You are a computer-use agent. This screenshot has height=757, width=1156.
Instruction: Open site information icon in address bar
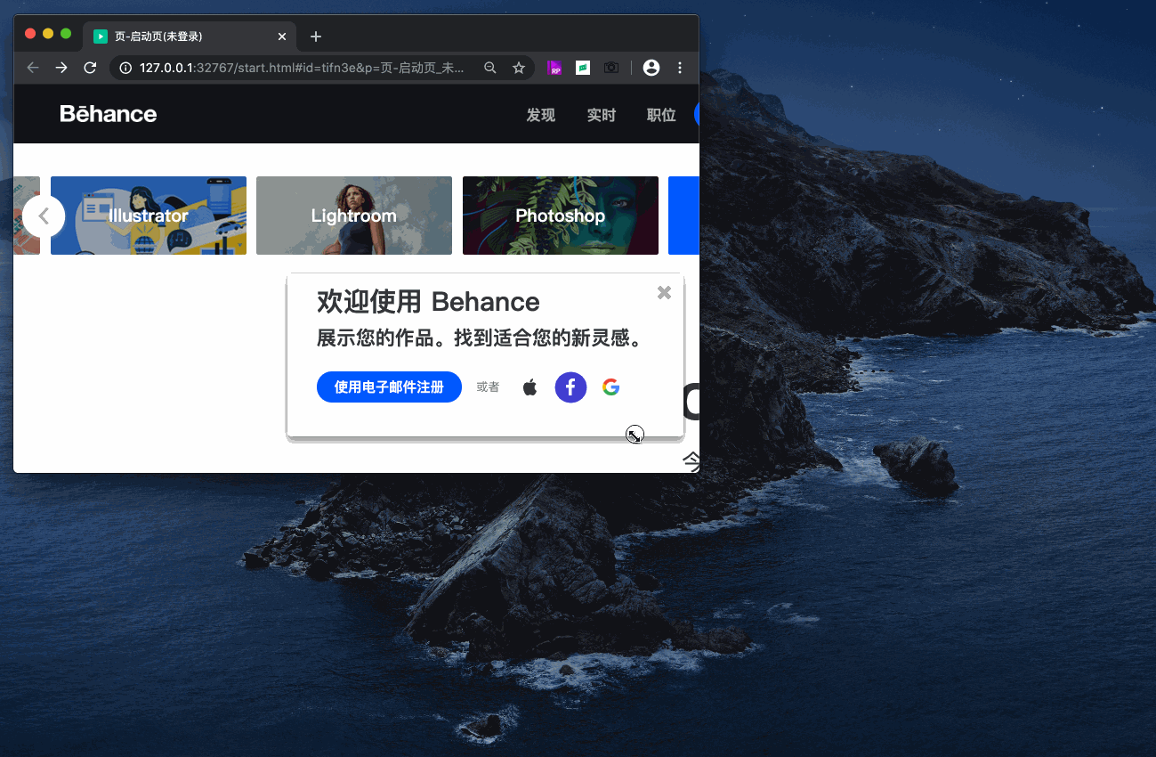pyautogui.click(x=125, y=68)
